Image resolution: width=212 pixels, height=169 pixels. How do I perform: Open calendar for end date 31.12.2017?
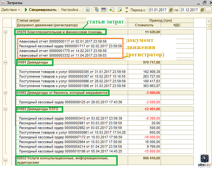[202, 10]
